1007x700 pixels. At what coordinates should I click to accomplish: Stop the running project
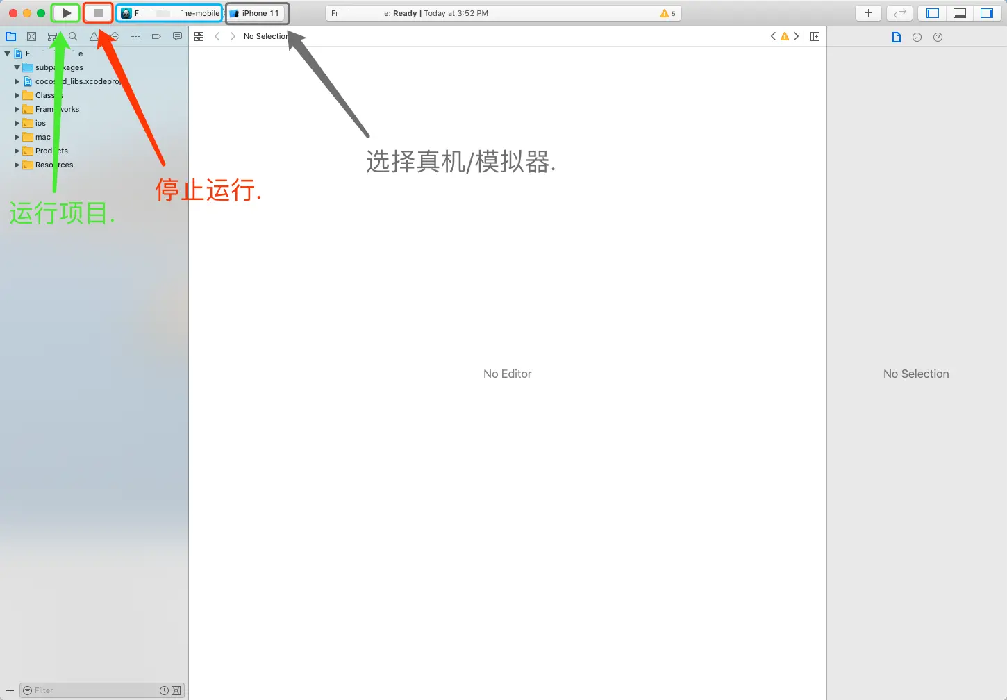coord(97,12)
